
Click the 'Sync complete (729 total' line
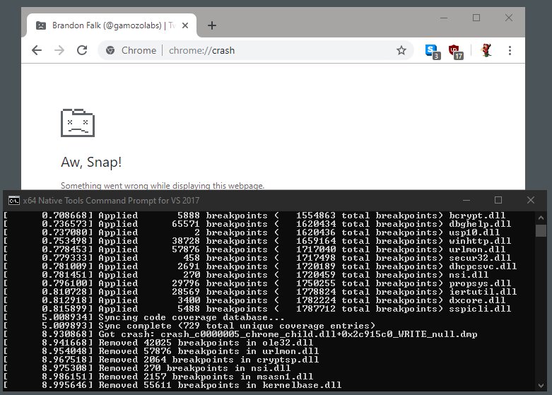189,326
